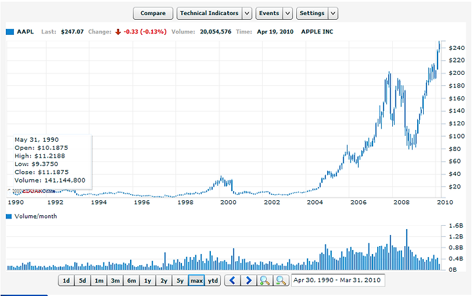The image size is (473, 296).
Task: Select the max range button
Action: (196, 281)
